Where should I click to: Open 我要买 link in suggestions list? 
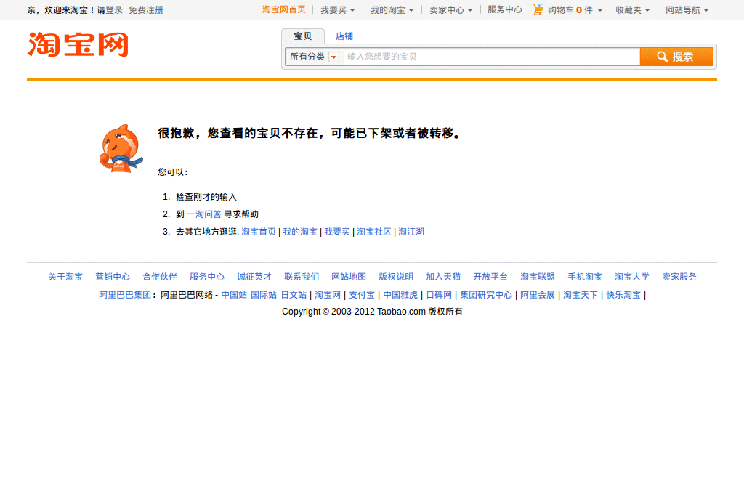pyautogui.click(x=337, y=232)
